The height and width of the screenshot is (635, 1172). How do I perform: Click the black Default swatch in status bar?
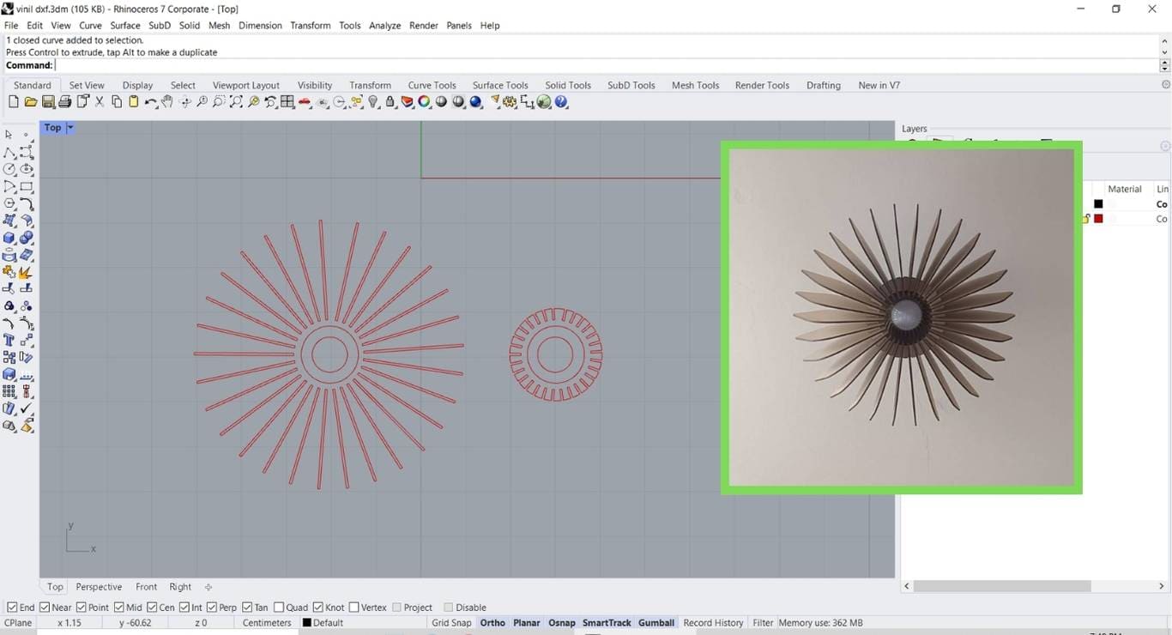pos(307,623)
